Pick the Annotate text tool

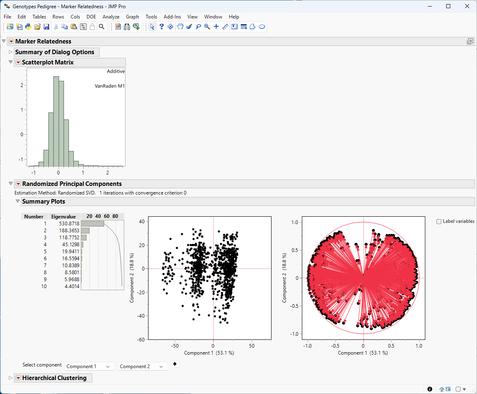tap(234, 27)
